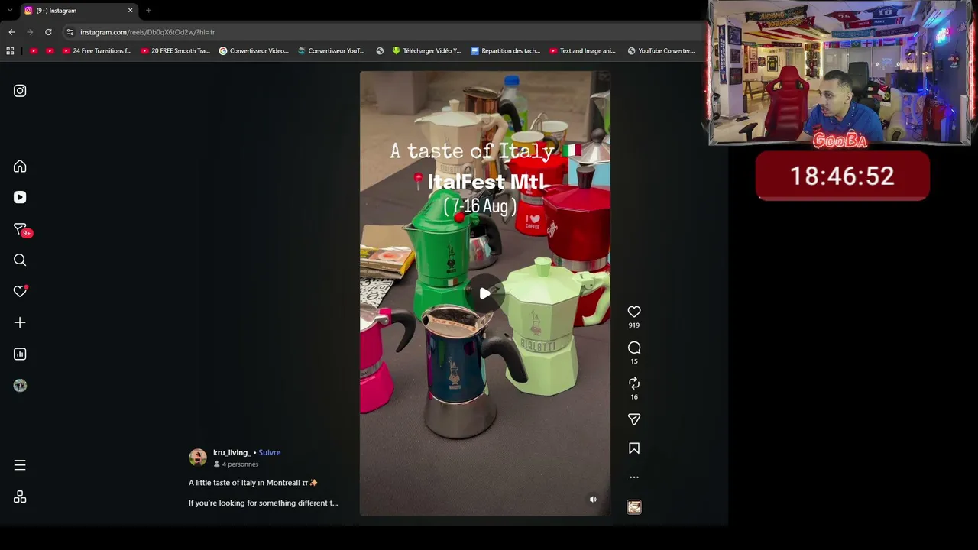Screen dimensions: 978x550
Task: Open 'Convertisseur Vidéo...' bookmark
Action: point(254,51)
